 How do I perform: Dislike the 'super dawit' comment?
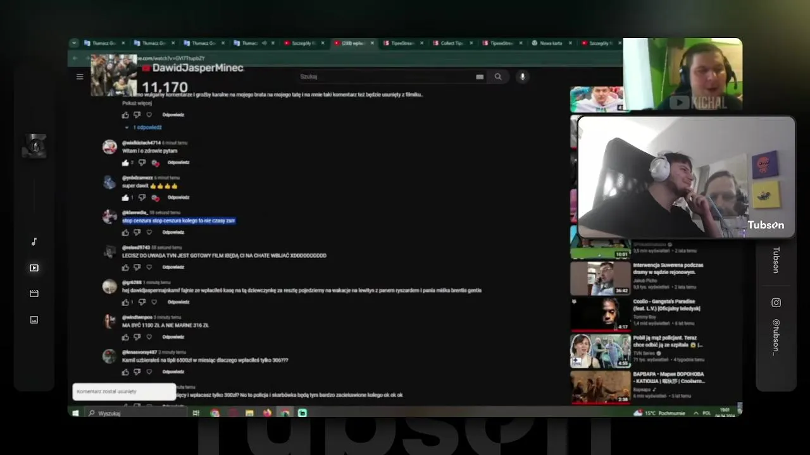click(x=142, y=197)
